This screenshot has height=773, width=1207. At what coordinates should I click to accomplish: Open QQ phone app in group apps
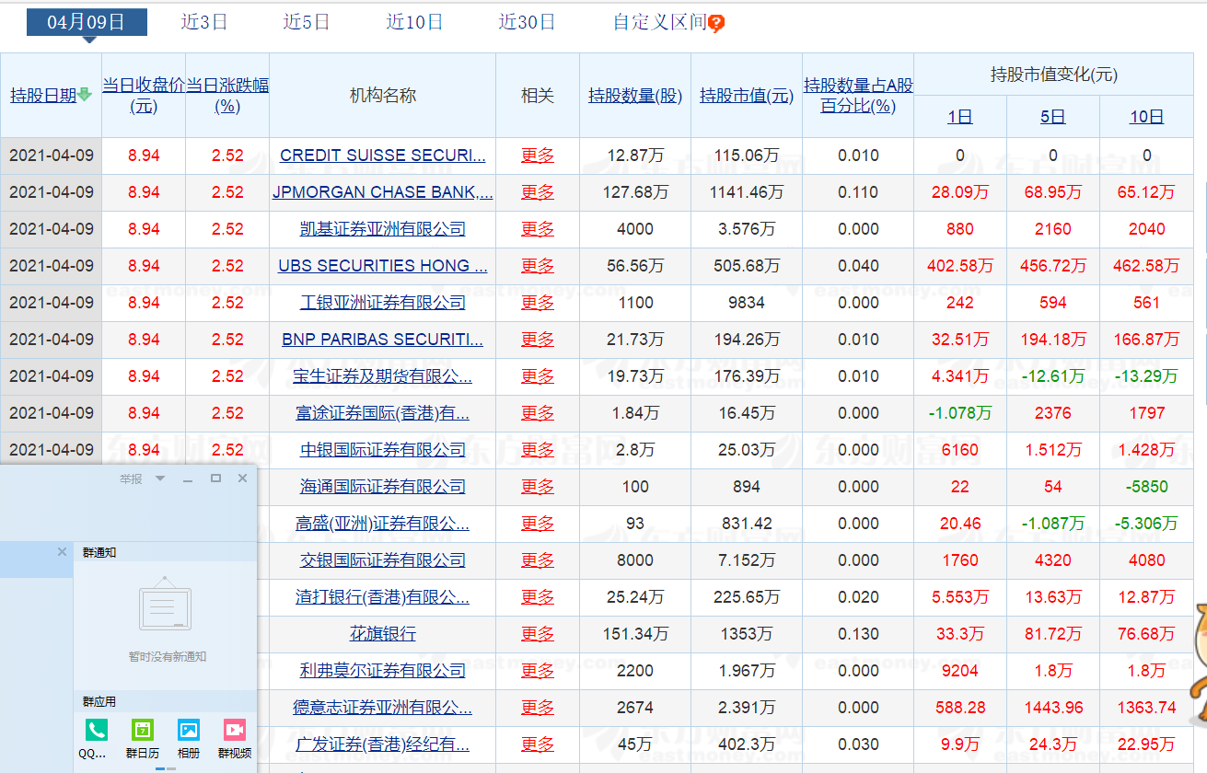[x=96, y=731]
